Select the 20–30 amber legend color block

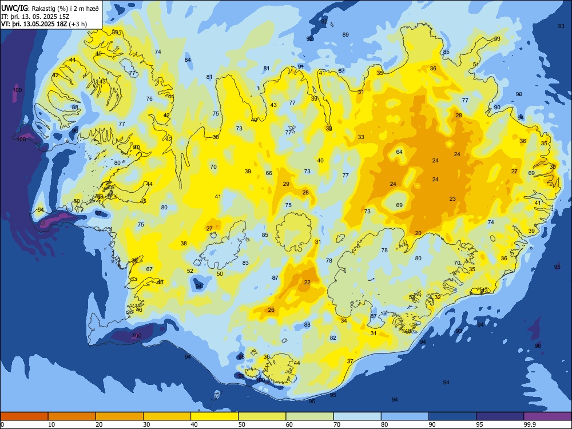tap(120, 416)
